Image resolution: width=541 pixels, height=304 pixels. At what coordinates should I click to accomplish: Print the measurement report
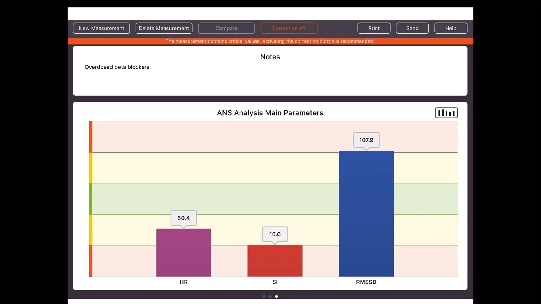click(374, 28)
